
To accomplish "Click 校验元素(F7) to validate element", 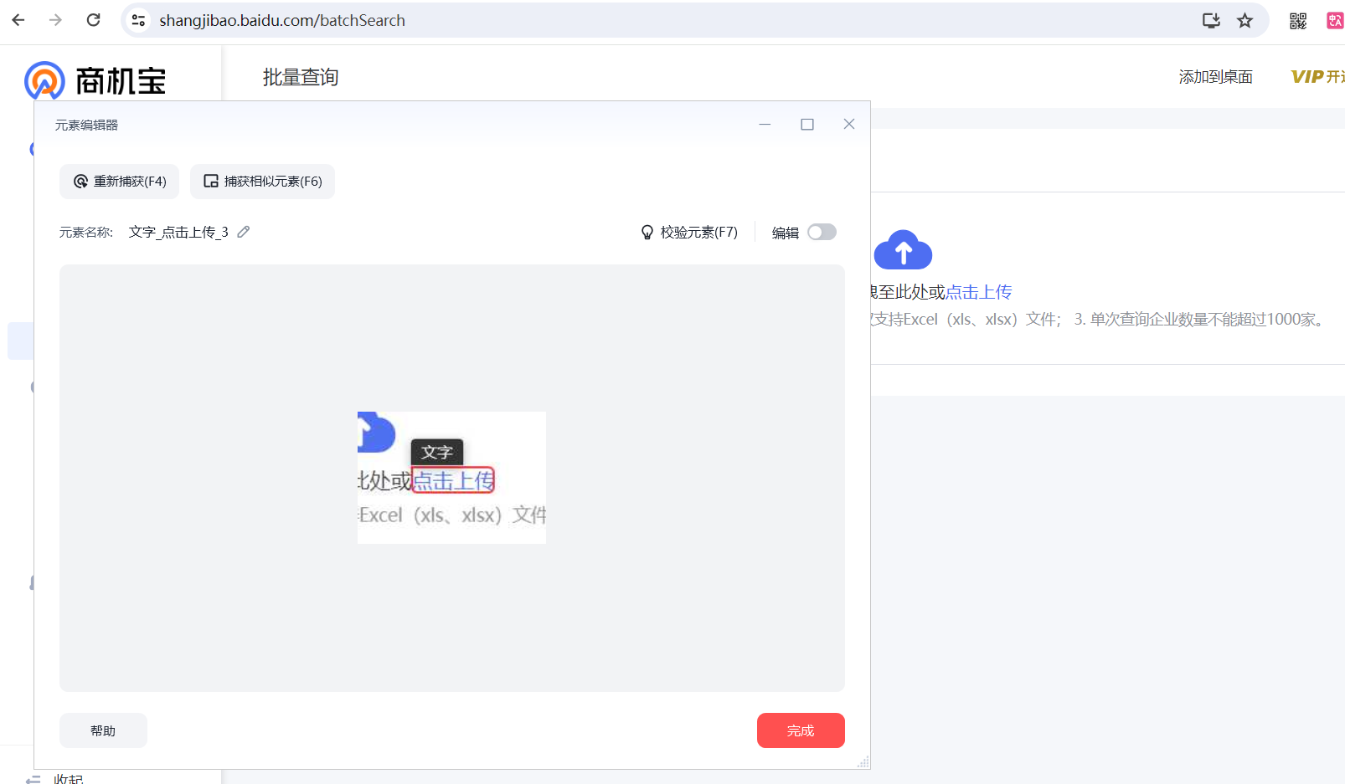I will (689, 232).
